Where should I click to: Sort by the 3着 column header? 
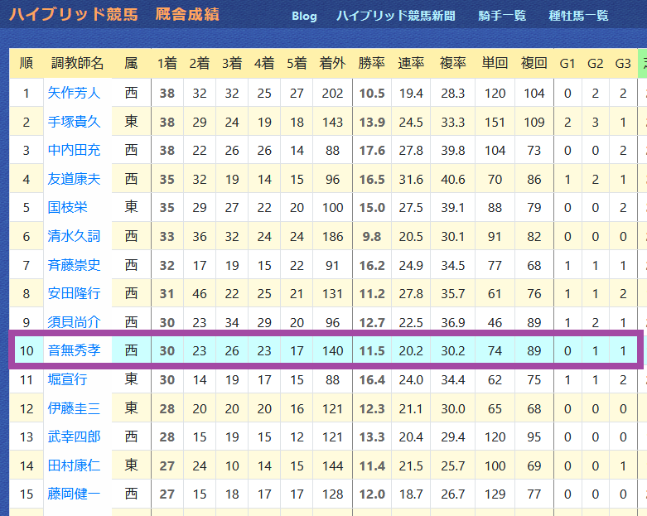(232, 64)
